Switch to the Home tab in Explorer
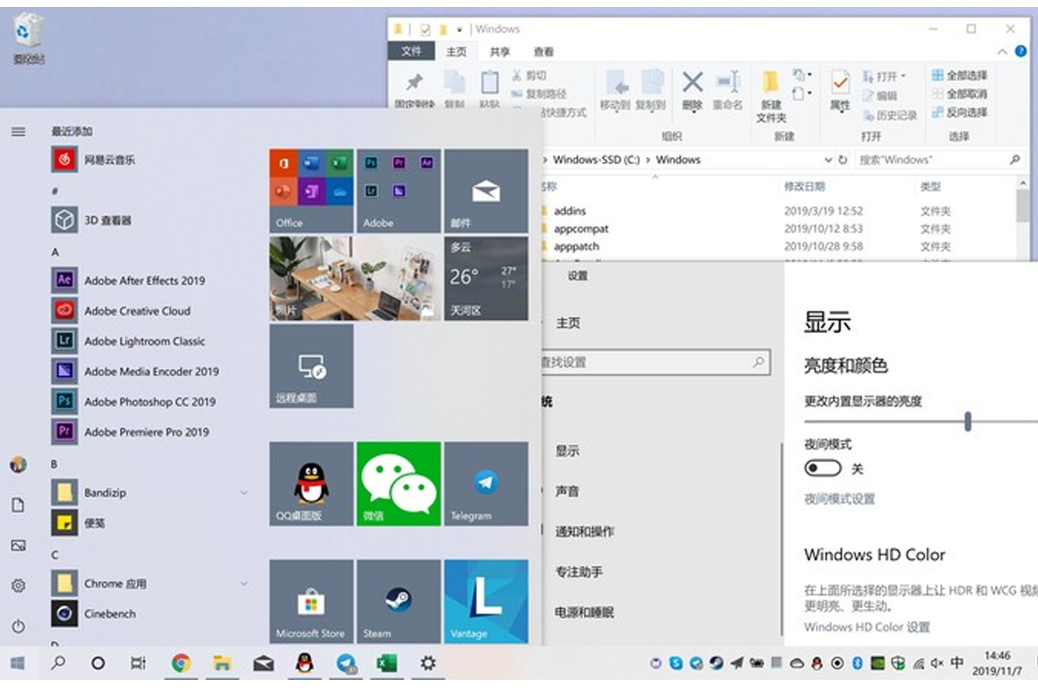 pos(457,52)
